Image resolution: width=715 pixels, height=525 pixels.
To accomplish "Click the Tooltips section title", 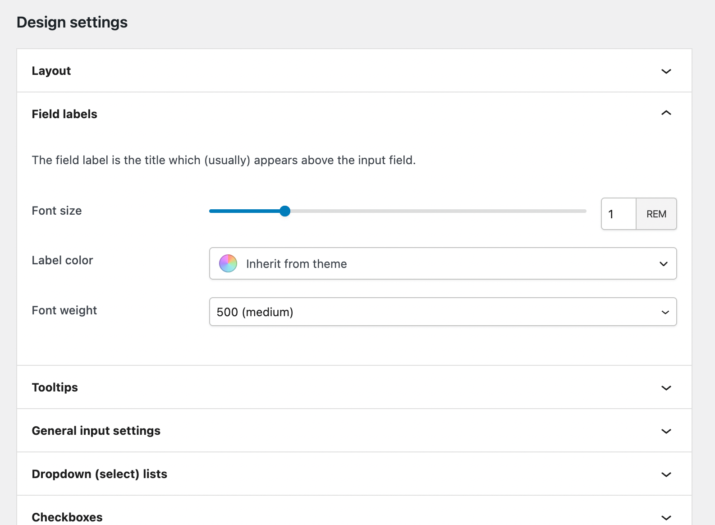I will coord(55,387).
